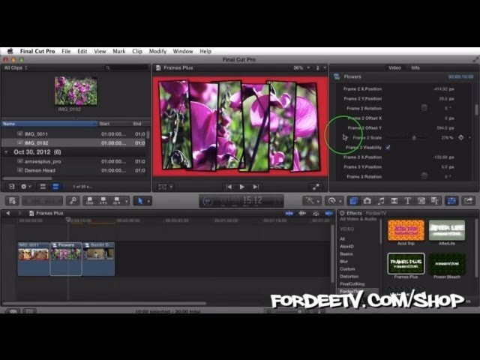Image resolution: width=480 pixels, height=360 pixels.
Task: Switch to the Info inspector tab
Action: 415,68
